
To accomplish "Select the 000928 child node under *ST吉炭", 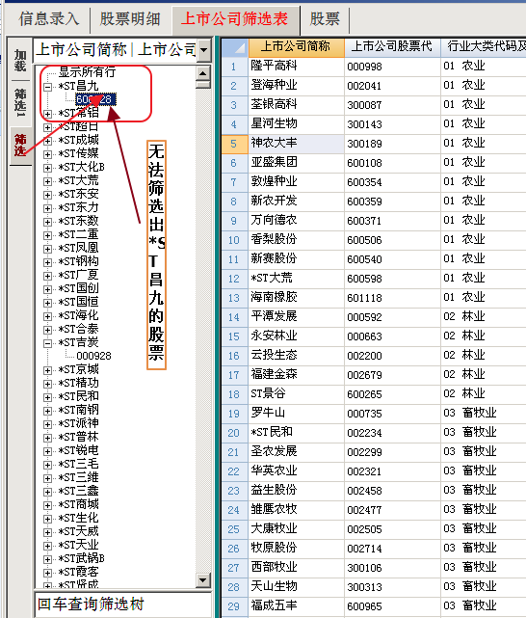I will click(x=93, y=356).
